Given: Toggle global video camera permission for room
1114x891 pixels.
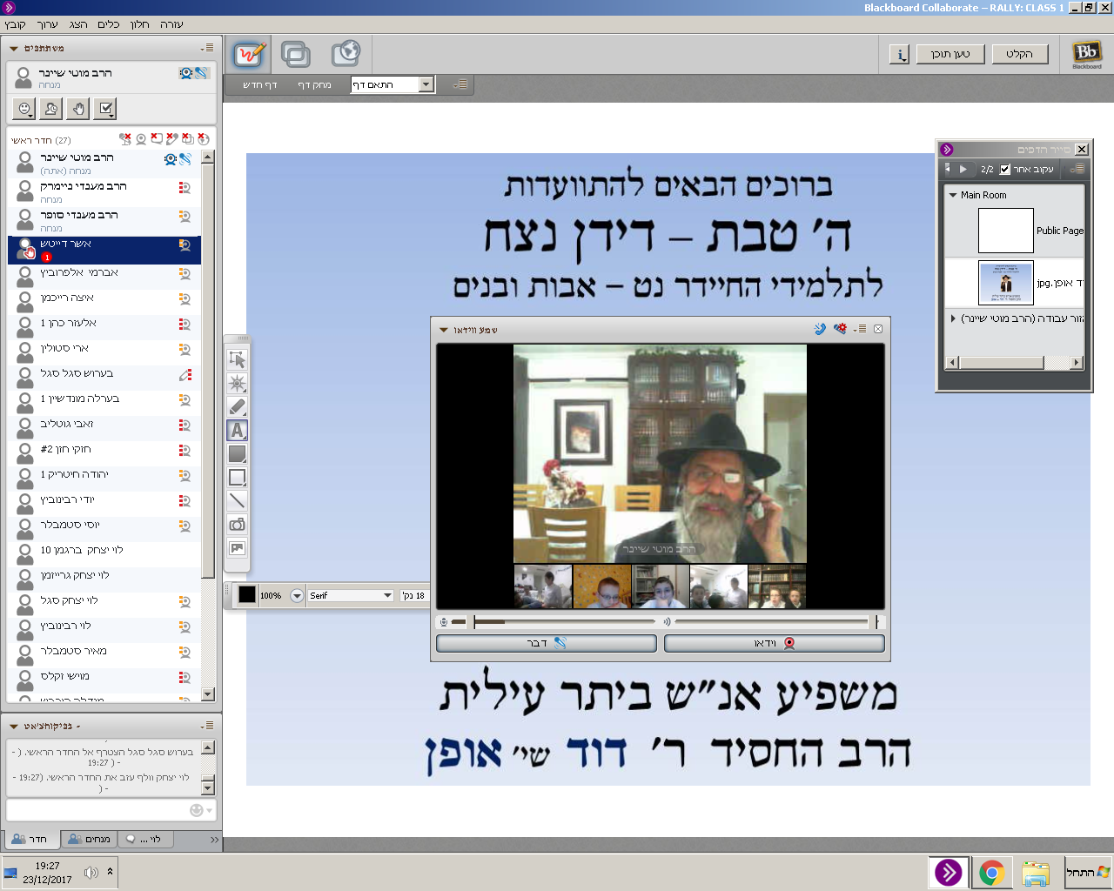Looking at the screenshot, I should [141, 139].
